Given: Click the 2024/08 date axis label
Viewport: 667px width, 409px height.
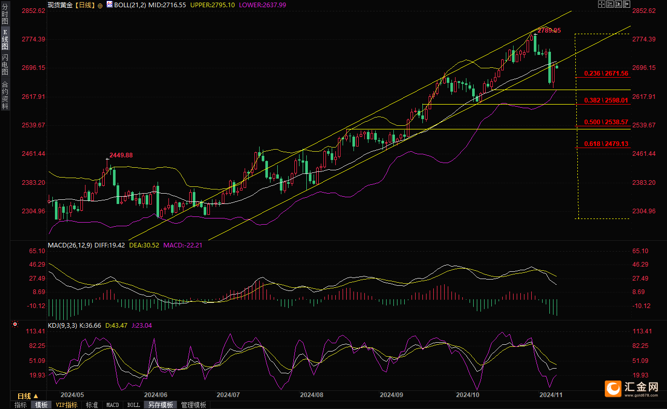Looking at the screenshot, I should (x=311, y=395).
